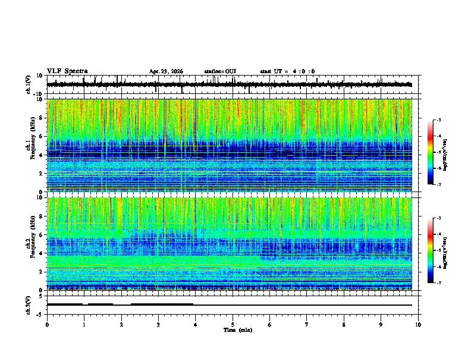Click the 10 minute tick on time axis
471x364 pixels.
pos(418,325)
